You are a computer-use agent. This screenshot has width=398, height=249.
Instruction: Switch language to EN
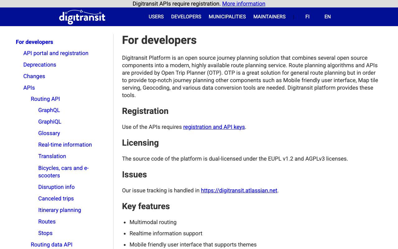[327, 17]
